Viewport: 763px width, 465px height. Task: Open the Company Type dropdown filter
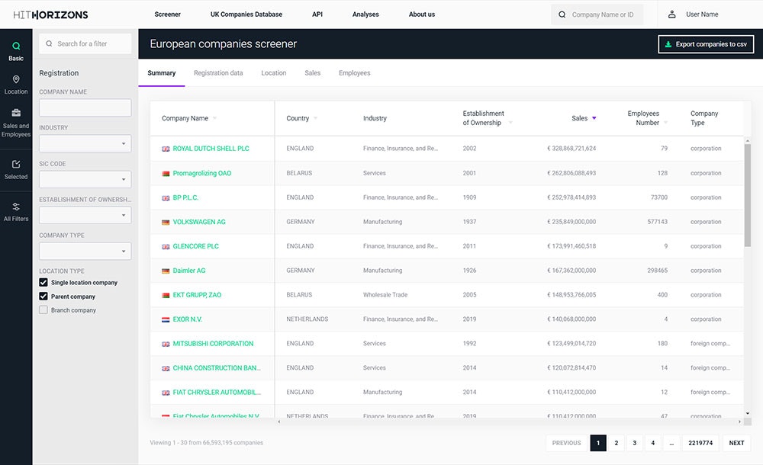85,251
